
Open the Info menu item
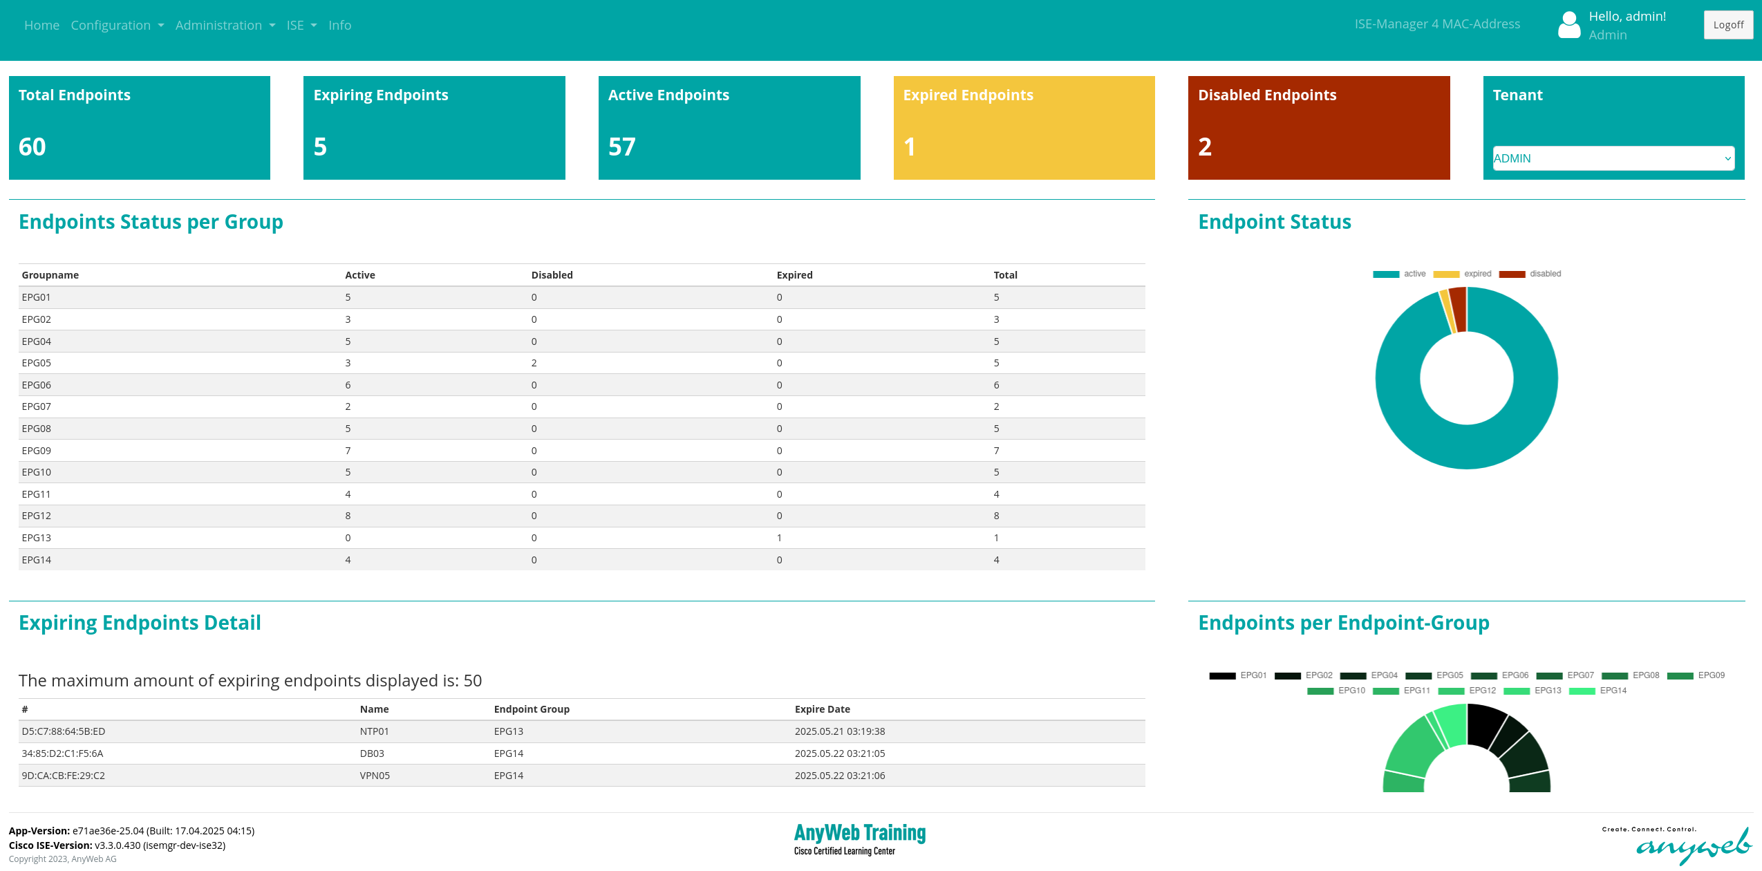(x=339, y=26)
